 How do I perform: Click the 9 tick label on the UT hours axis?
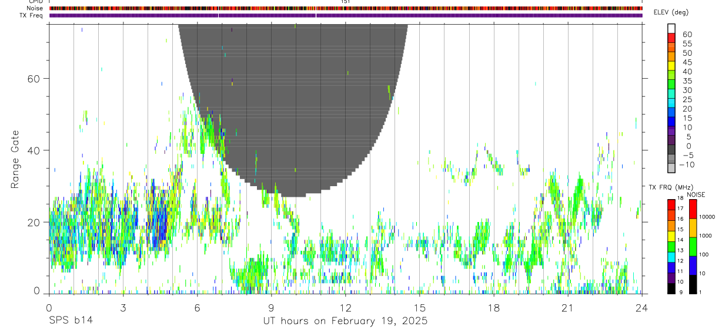click(271, 308)
